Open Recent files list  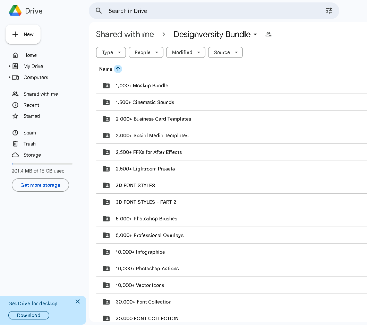coord(31,105)
